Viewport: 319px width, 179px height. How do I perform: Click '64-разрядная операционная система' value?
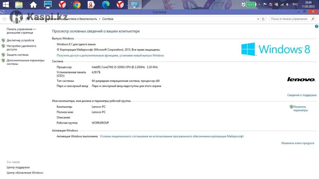[125, 81]
